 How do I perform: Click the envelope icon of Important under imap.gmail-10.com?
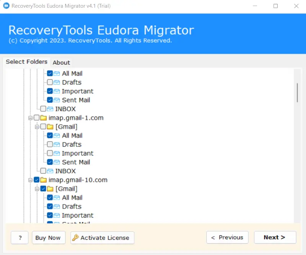(57, 216)
